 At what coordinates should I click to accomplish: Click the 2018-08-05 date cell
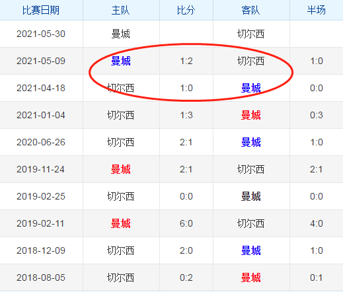pos(41,277)
